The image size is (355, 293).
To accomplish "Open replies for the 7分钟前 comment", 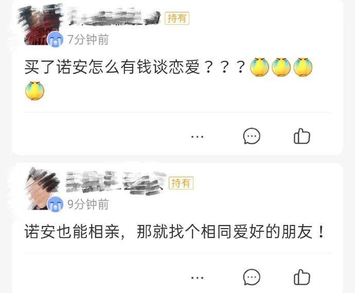I will click(252, 136).
